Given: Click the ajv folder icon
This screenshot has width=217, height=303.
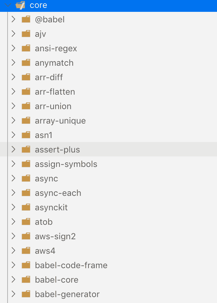Looking at the screenshot, I should [x=26, y=34].
